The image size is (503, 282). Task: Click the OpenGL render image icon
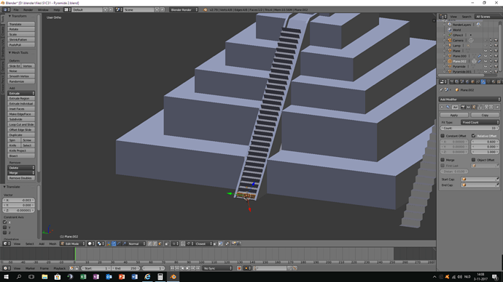(x=233, y=243)
